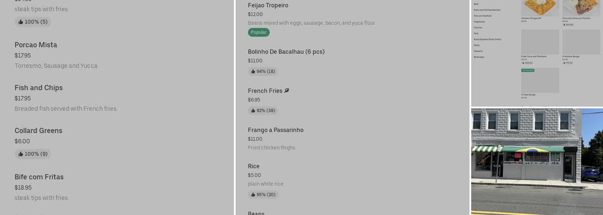Image resolution: width=603 pixels, height=215 pixels.
Task: Open the Fish and Chips item
Action: pos(39,88)
